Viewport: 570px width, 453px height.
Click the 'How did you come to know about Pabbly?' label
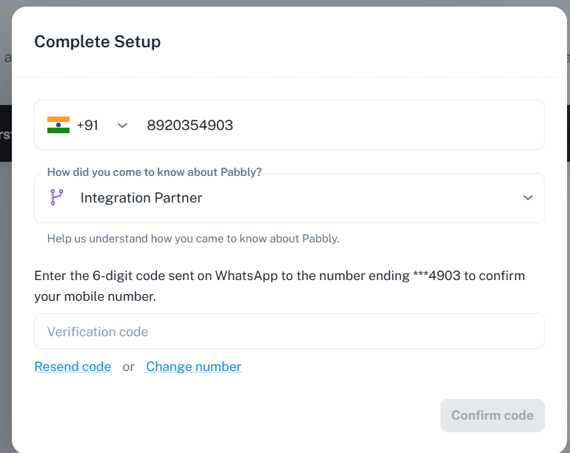[x=155, y=172]
